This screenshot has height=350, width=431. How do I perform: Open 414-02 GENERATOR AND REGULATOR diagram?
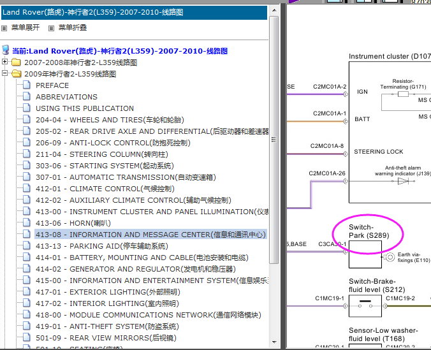coord(136,269)
